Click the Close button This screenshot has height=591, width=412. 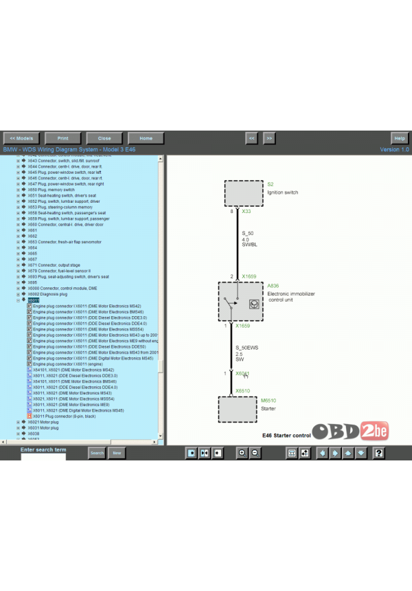point(104,138)
